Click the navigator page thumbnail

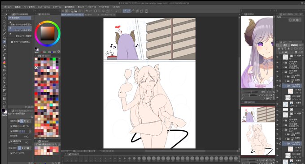point(258,131)
